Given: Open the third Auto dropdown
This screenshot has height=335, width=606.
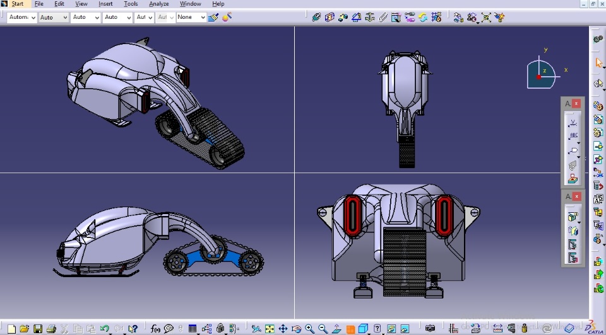Looking at the screenshot, I should tap(85, 18).
